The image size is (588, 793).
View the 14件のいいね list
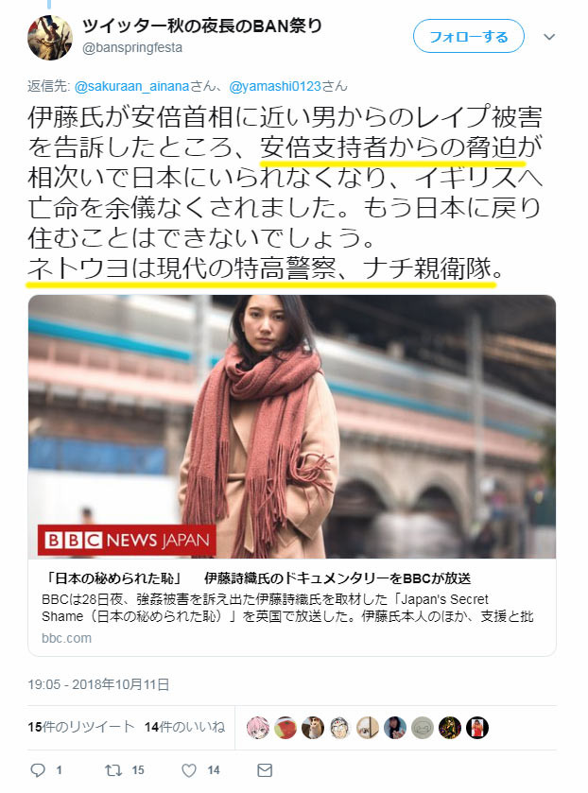184,727
